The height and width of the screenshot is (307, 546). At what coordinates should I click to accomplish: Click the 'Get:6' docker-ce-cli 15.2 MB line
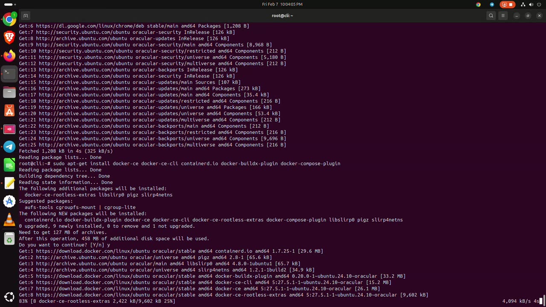(x=205, y=282)
